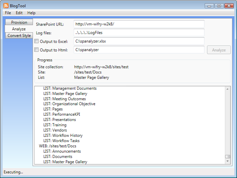Viewport: 237px width, 178px height.
Task: Select 'LIST: Meeting Outcomes' row
Action: click(x=64, y=99)
